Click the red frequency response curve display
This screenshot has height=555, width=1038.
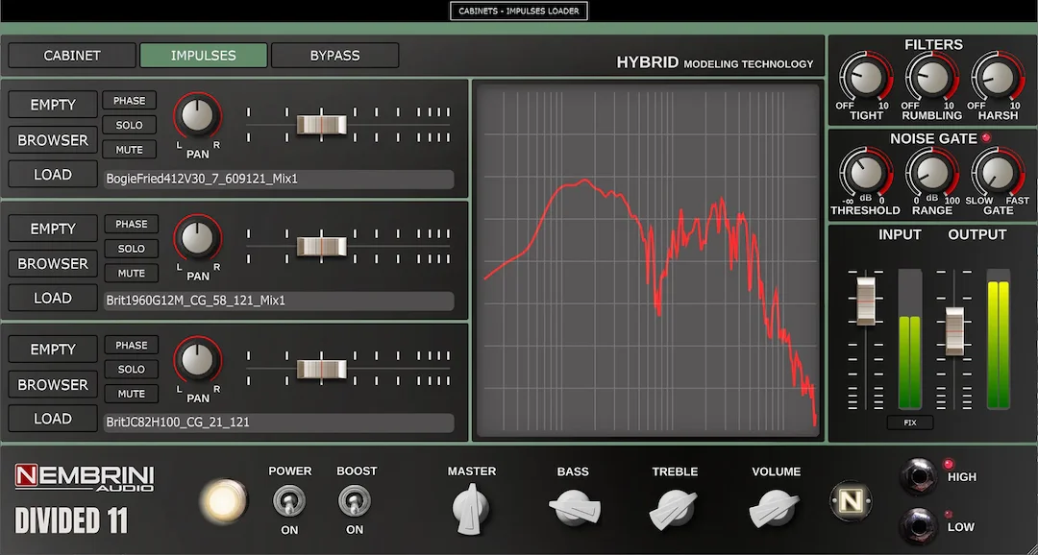(648, 260)
